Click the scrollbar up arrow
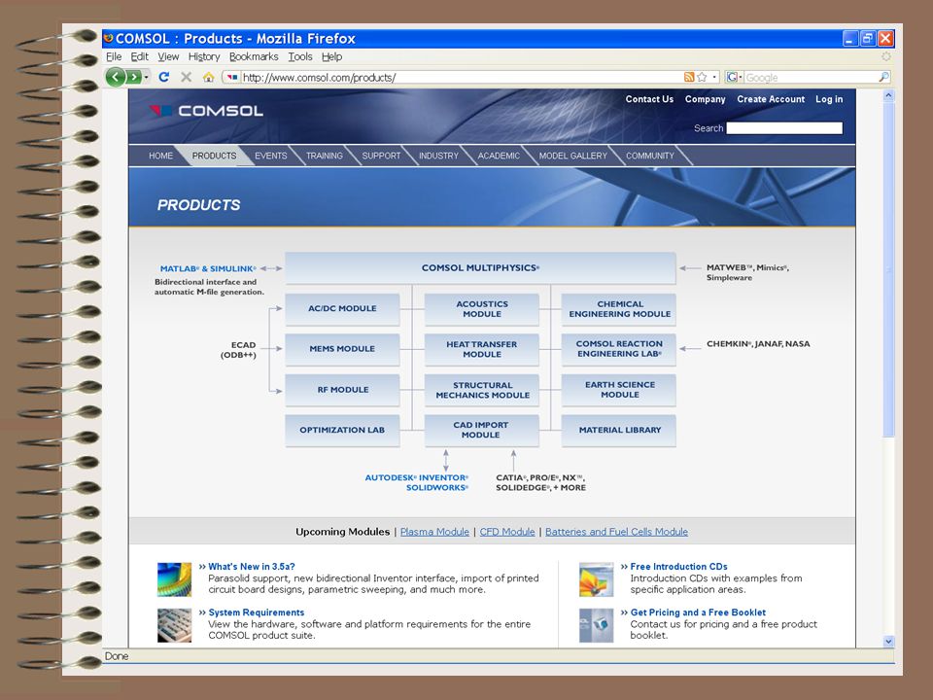933x700 pixels. pos(888,95)
